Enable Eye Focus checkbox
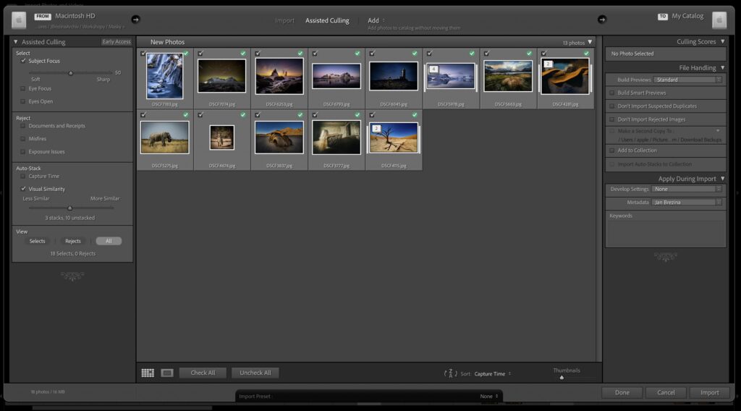 [x=22, y=88]
